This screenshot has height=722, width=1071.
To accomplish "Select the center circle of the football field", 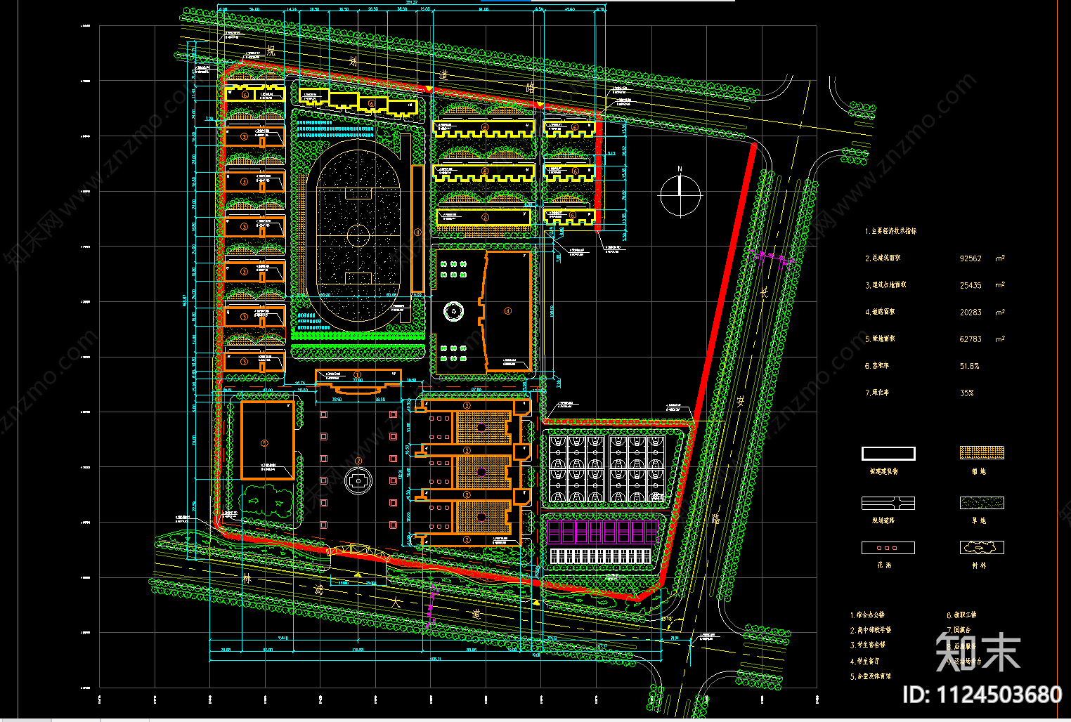I will click(x=358, y=235).
